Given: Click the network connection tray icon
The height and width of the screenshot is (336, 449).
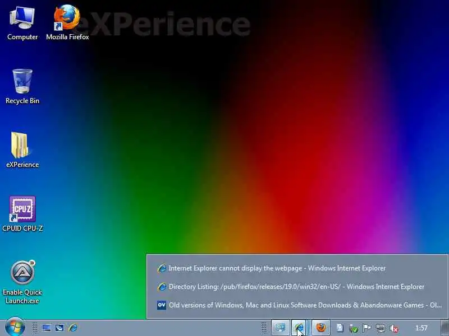Looking at the screenshot, I should point(381,329).
